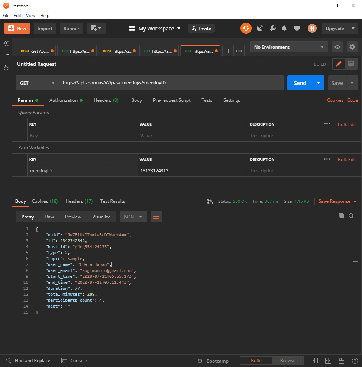362x367 pixels.
Task: Click Find and Replace in status bar
Action: [x=28, y=361]
